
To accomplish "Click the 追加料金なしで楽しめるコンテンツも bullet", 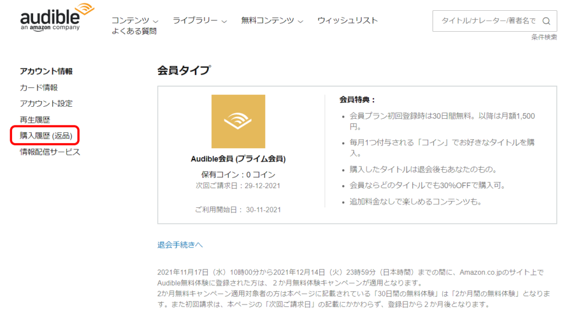I will click(416, 202).
